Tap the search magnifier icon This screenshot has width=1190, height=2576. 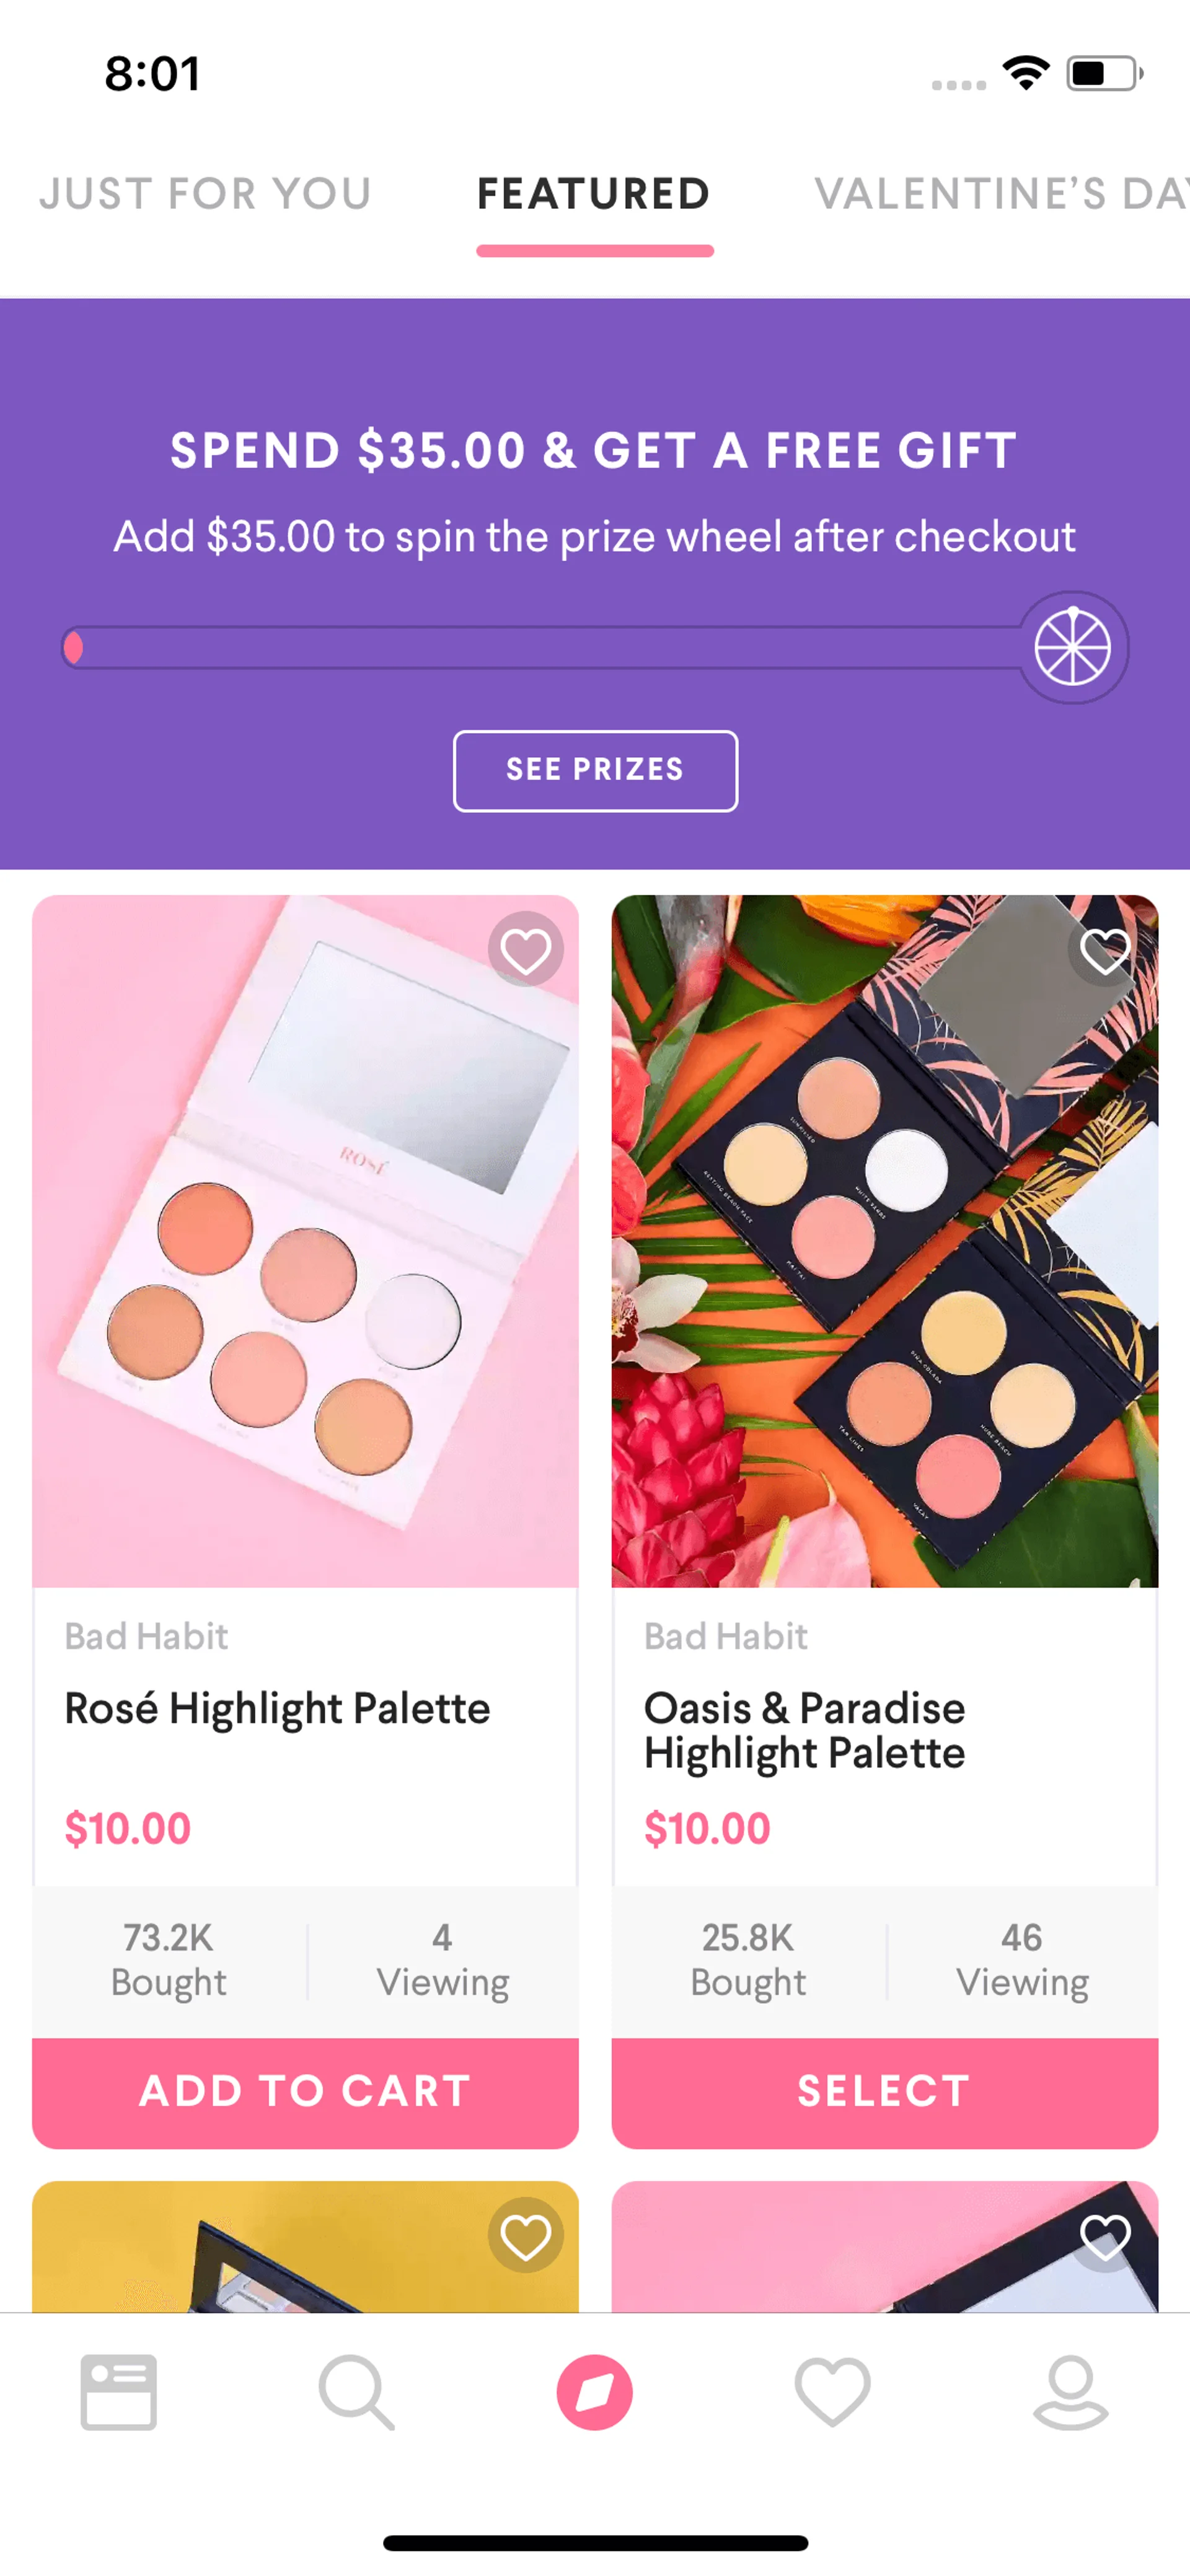[x=356, y=2391]
